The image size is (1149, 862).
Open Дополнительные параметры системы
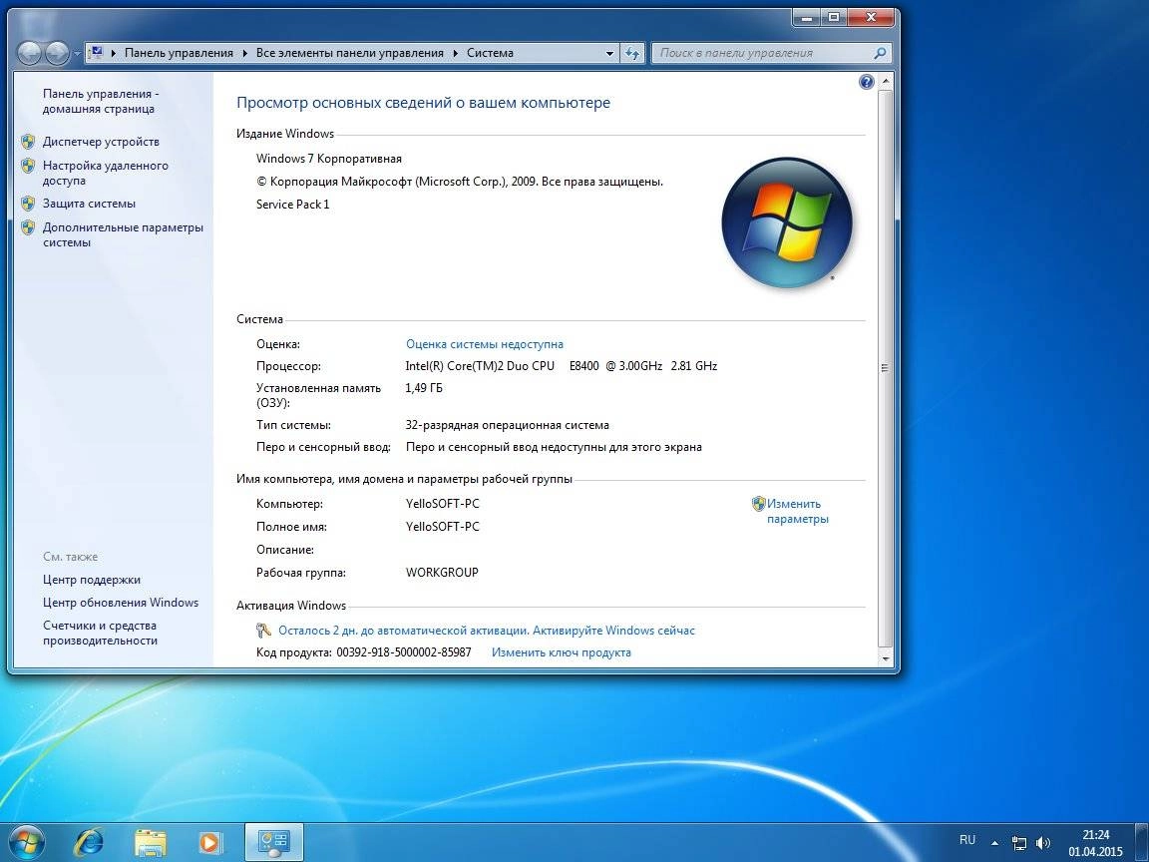point(123,234)
